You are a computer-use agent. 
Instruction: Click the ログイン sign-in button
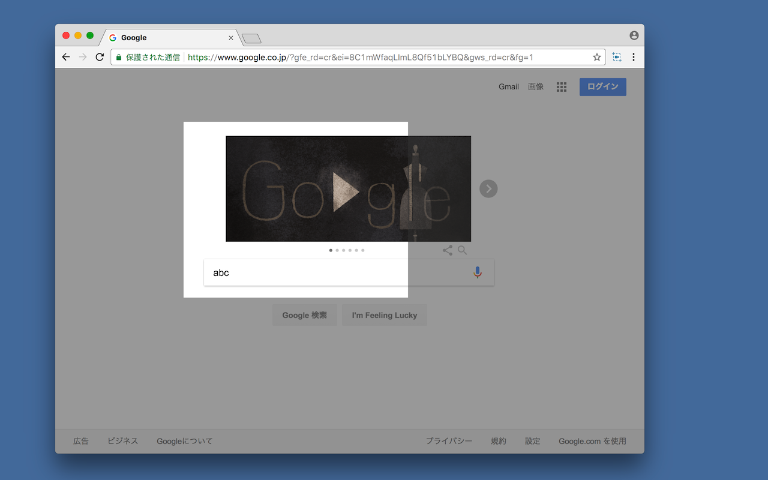coord(603,87)
